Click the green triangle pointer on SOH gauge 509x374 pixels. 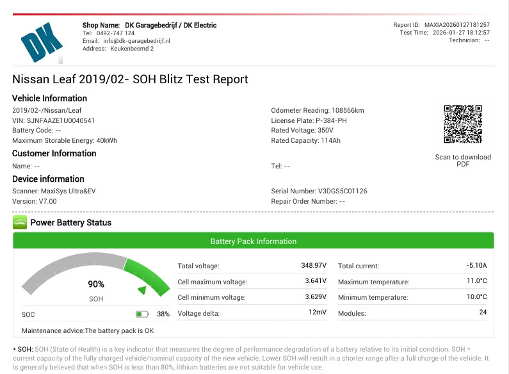coord(143,291)
